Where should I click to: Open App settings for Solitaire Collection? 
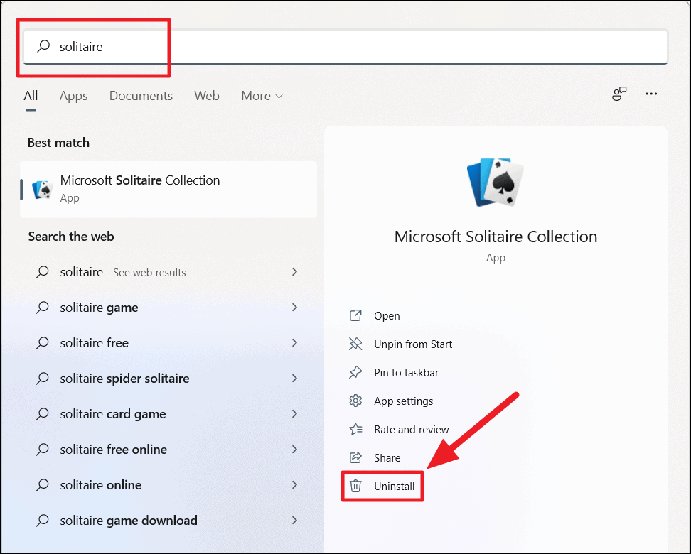pyautogui.click(x=355, y=401)
